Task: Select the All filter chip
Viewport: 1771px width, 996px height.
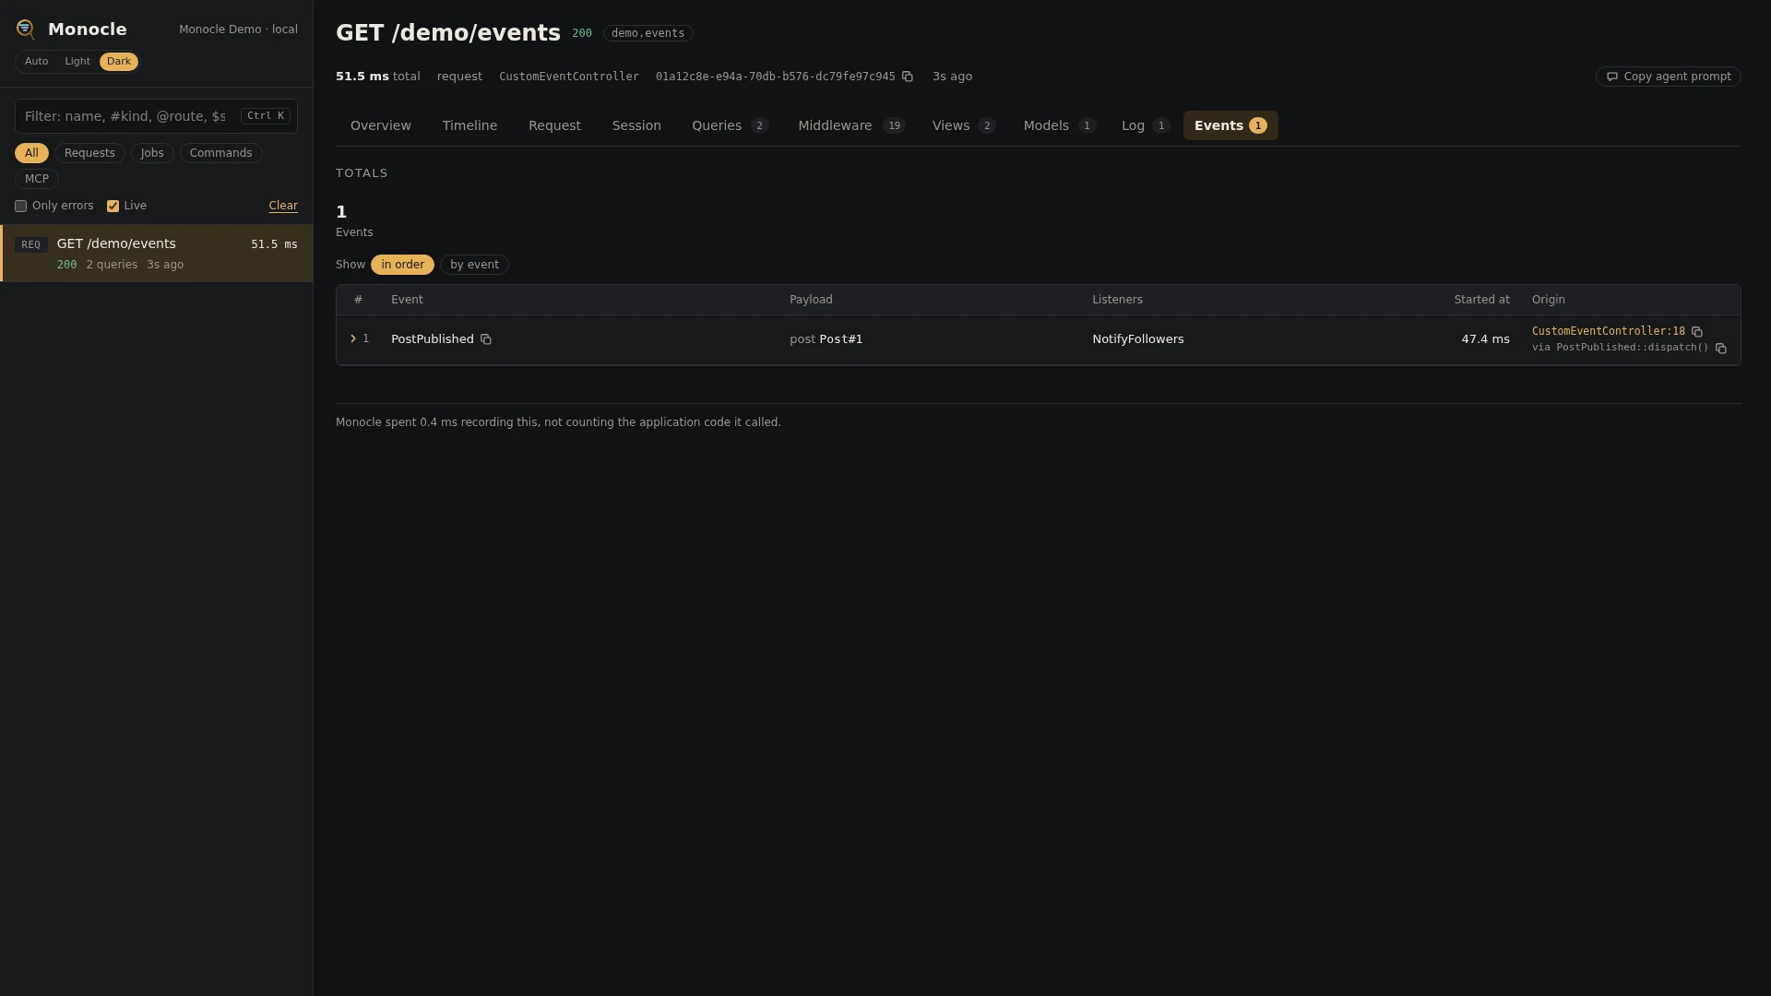Action: pyautogui.click(x=31, y=153)
